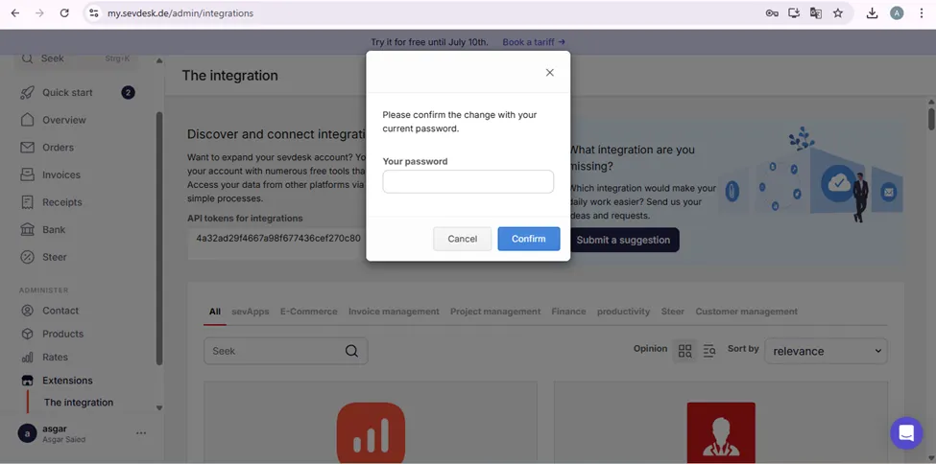Viewport: 936px width, 464px height.
Task: Click the Bank building icon
Action: [27, 230]
